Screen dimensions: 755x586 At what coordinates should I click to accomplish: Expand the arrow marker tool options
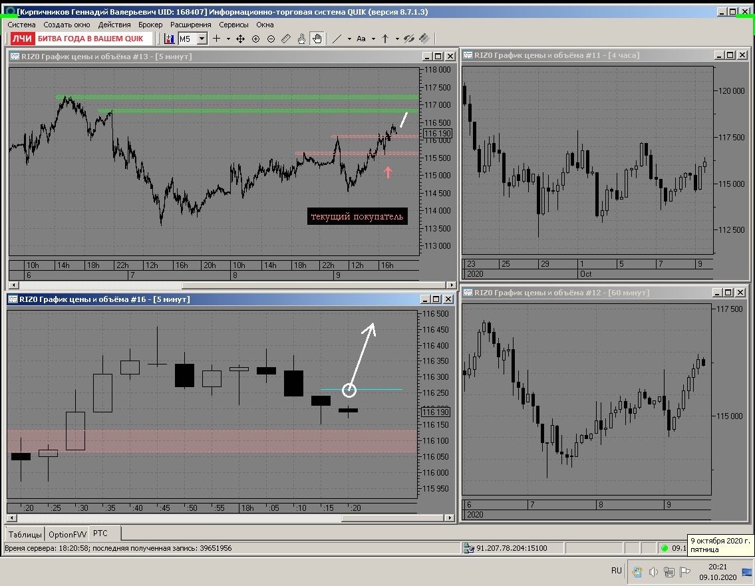pyautogui.click(x=397, y=39)
